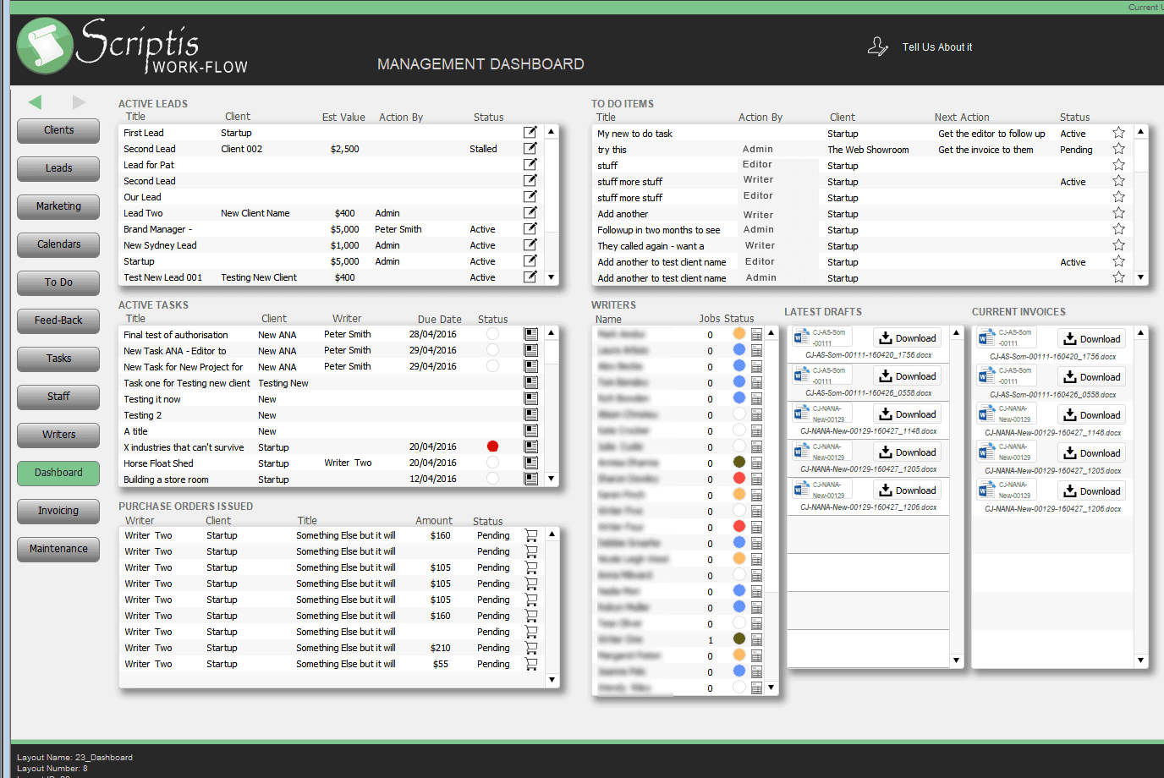Download draft CJ-AS-Som-00111-160420_1756.docx

click(907, 338)
